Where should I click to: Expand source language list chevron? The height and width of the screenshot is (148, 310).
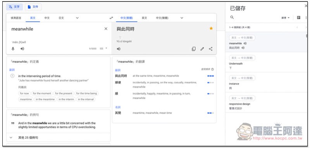coord(77,18)
